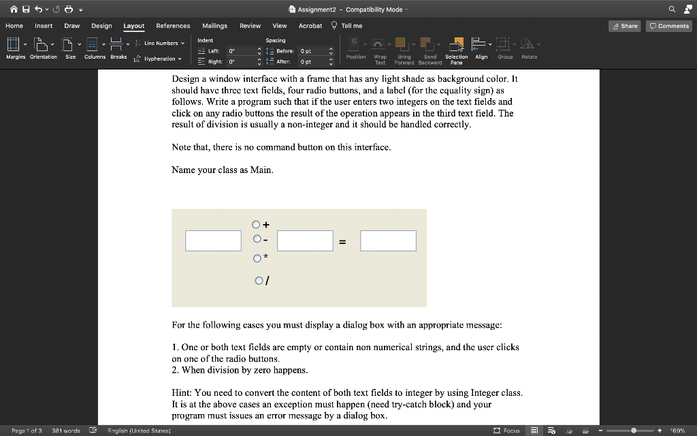Image resolution: width=697 pixels, height=436 pixels.
Task: Click the Align objects icon
Action: point(479,44)
